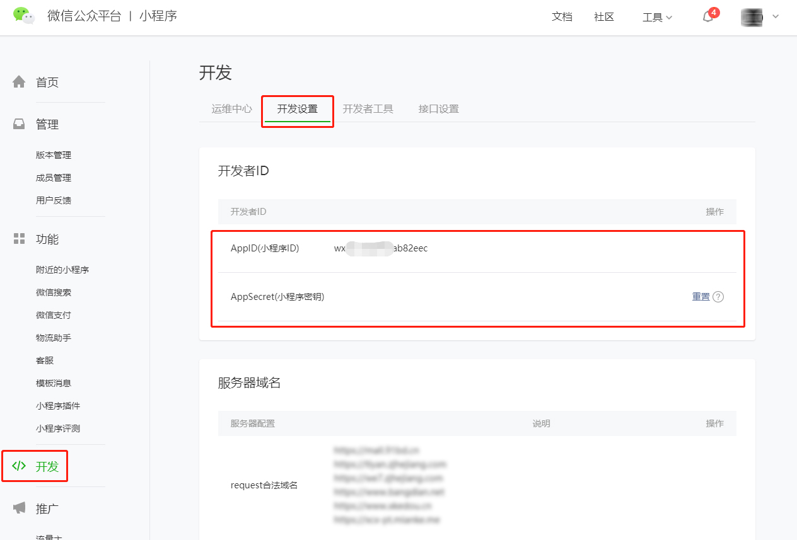This screenshot has height=540, width=797.
Task: Select 推广 text in the sidebar
Action: (47, 508)
